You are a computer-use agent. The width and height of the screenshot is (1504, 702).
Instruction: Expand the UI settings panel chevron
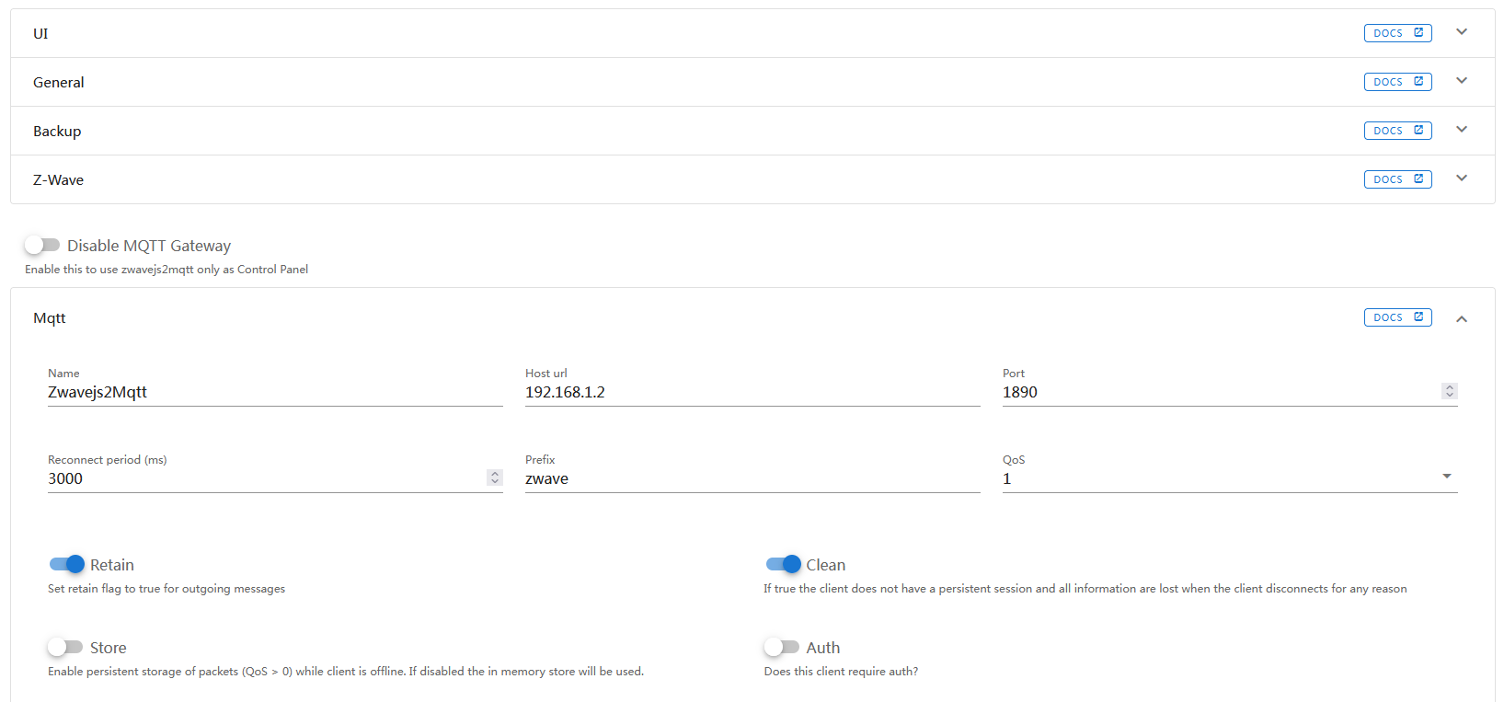pyautogui.click(x=1462, y=32)
